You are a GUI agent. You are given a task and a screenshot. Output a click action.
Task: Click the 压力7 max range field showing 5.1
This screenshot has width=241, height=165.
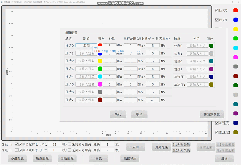click(153, 100)
